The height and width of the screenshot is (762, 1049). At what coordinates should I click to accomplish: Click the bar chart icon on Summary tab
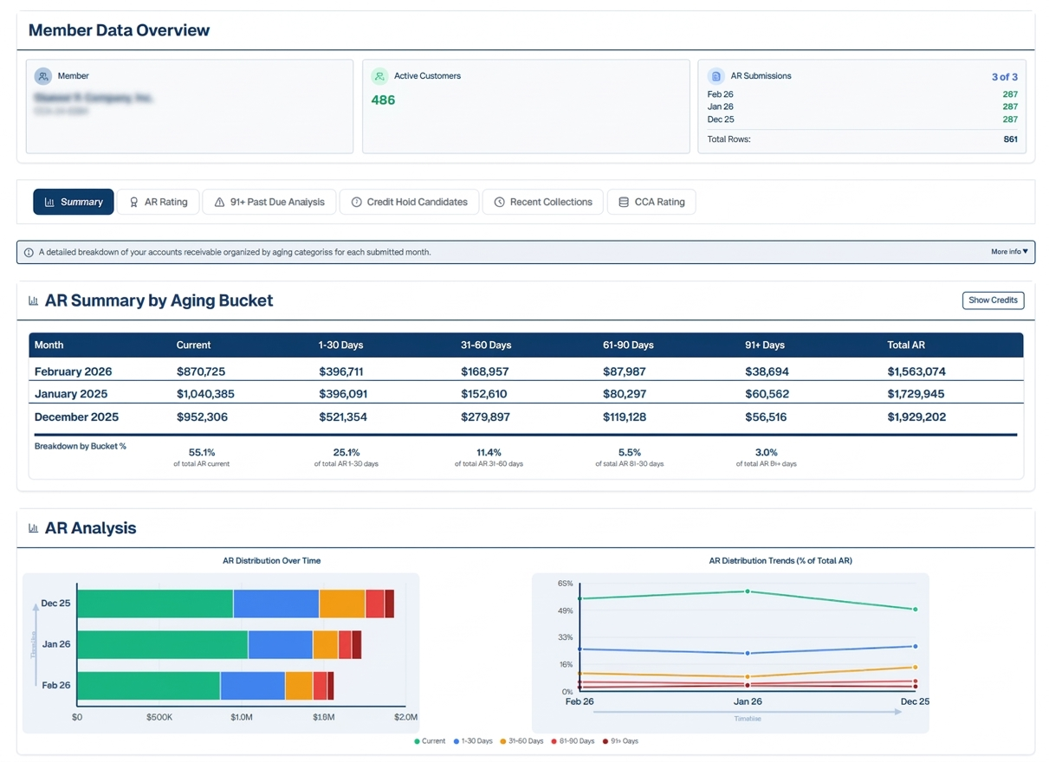coord(49,202)
